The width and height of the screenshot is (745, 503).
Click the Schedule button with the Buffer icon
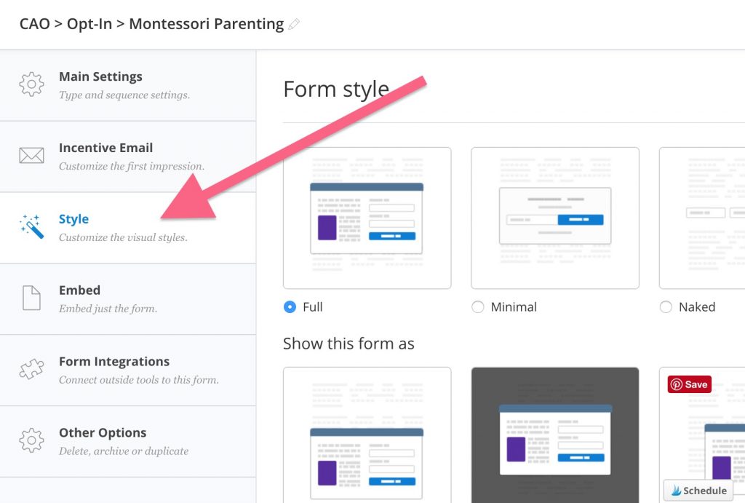(698, 490)
